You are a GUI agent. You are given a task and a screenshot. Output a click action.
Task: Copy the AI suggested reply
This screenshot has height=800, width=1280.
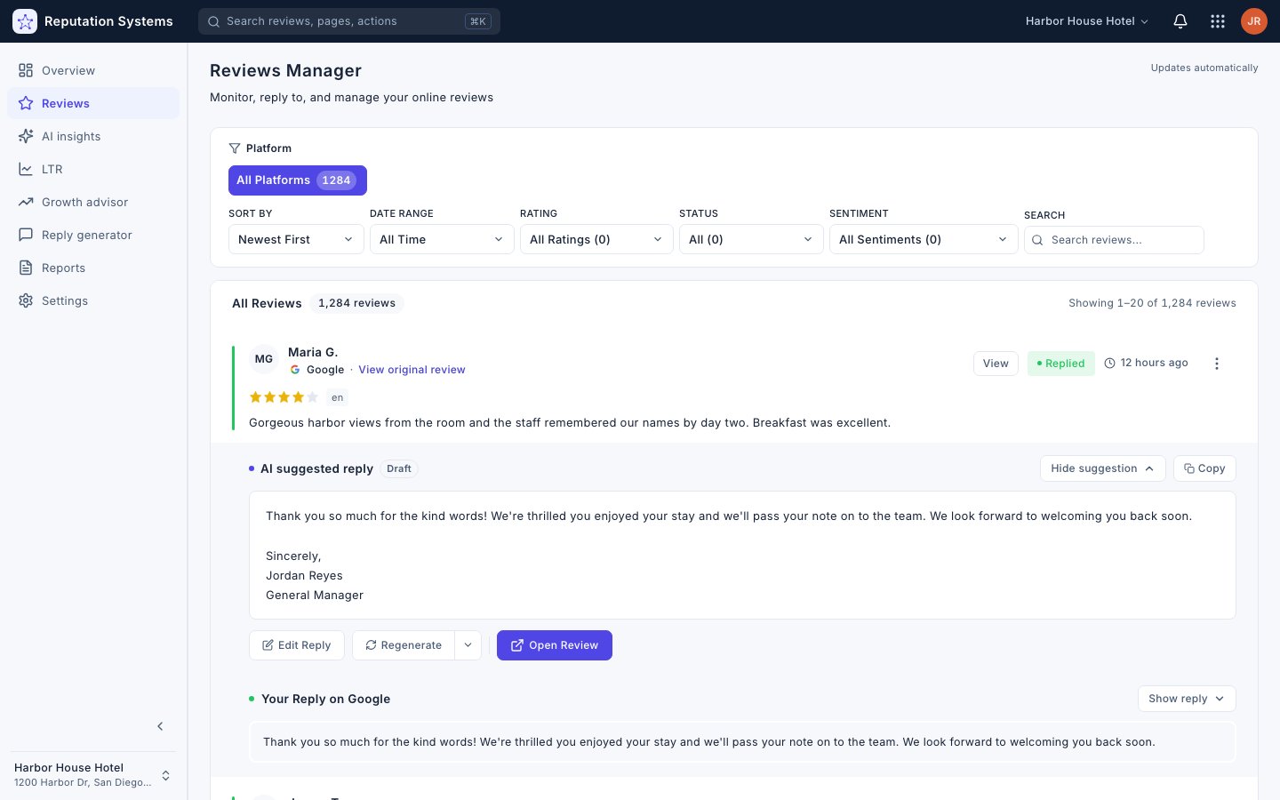click(1204, 468)
